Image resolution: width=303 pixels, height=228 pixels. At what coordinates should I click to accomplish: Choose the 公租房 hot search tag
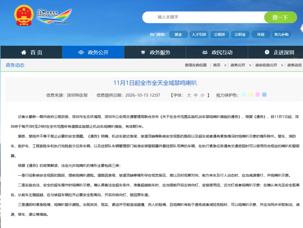[220, 35]
